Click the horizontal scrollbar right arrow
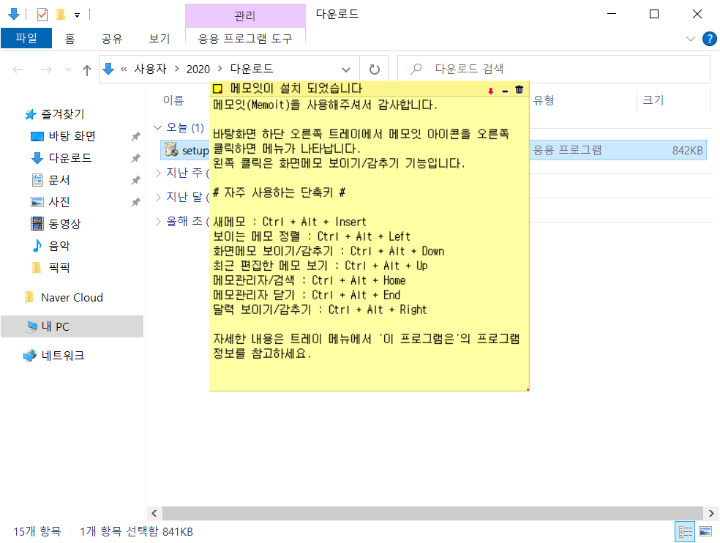Viewport: 720px width, 543px height. coord(711,514)
